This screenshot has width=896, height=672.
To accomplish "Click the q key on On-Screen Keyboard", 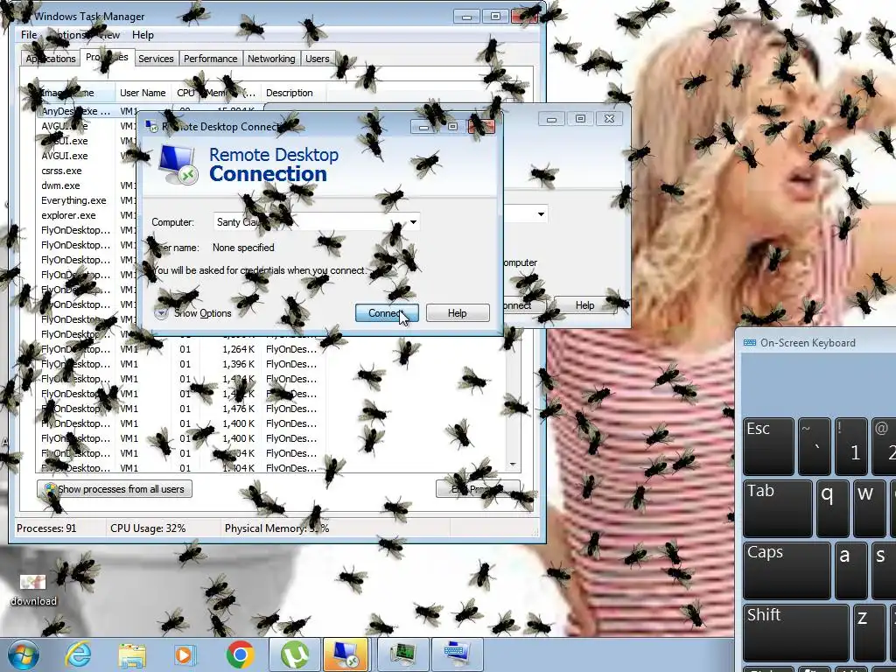I will [x=833, y=508].
